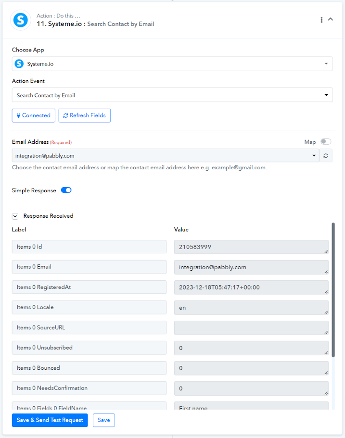345x438 pixels.
Task: Open the three-dot step options menu
Action: tap(321, 20)
